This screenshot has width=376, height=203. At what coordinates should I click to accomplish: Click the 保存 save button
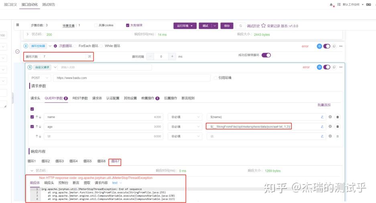227,26
